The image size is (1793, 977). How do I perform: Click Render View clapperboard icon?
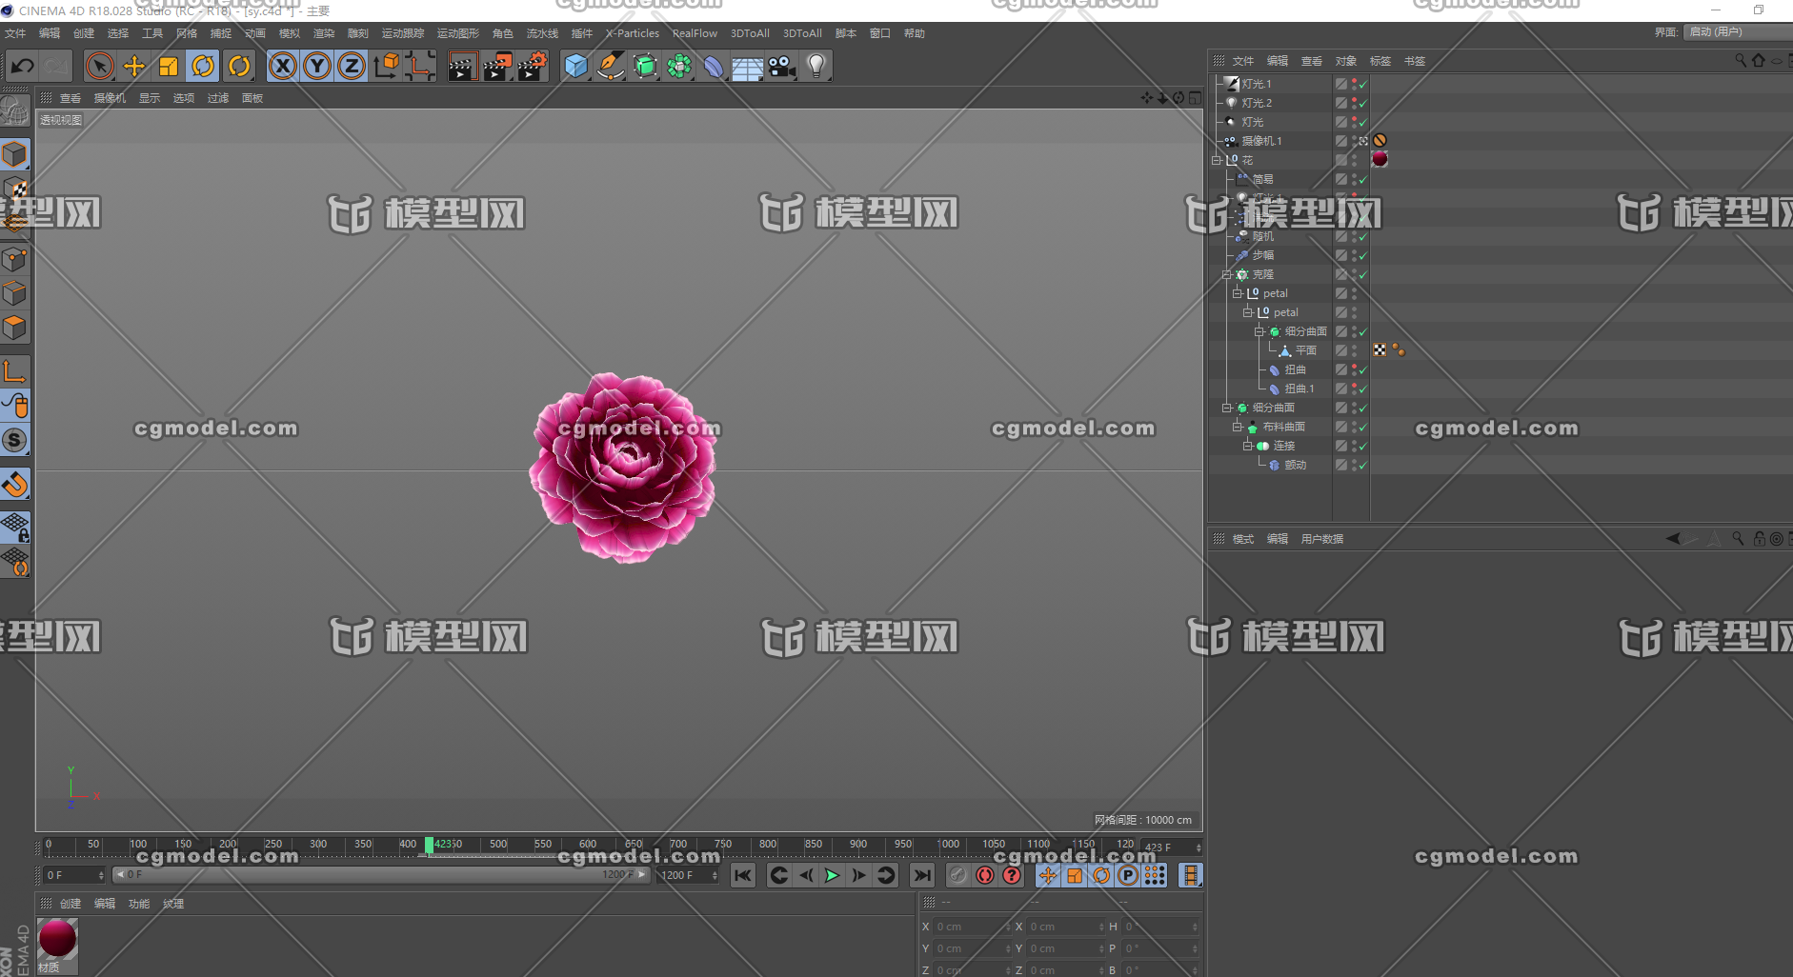tap(462, 66)
